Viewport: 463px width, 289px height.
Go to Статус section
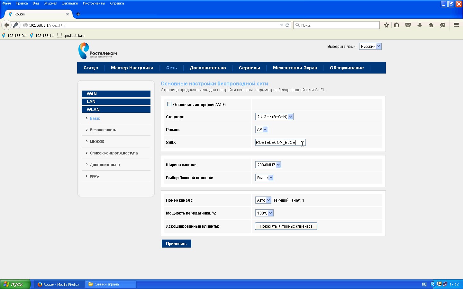(91, 68)
